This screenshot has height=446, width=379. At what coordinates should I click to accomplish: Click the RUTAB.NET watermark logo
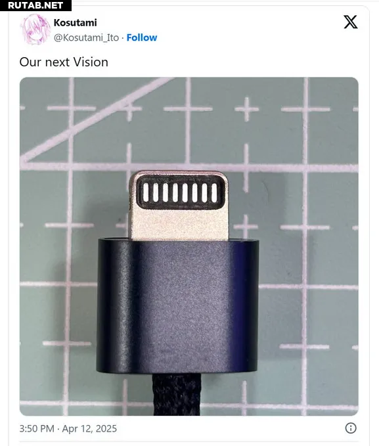point(35,5)
